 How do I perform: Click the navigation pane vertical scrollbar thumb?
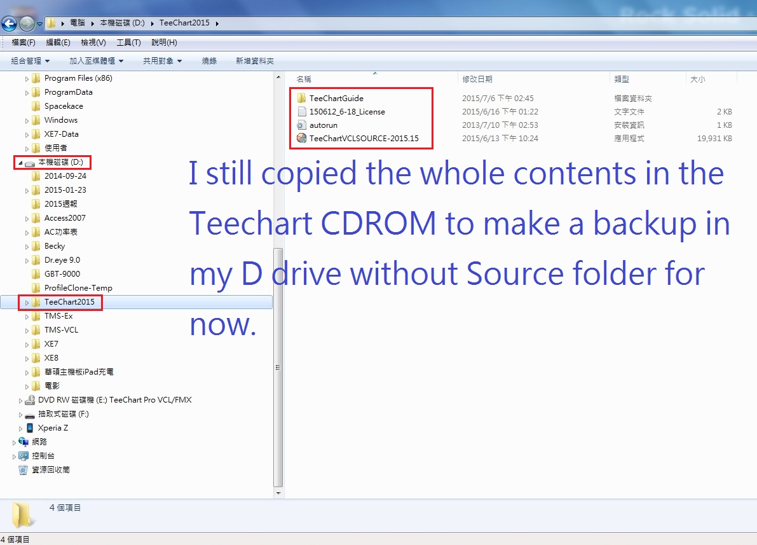pos(278,368)
